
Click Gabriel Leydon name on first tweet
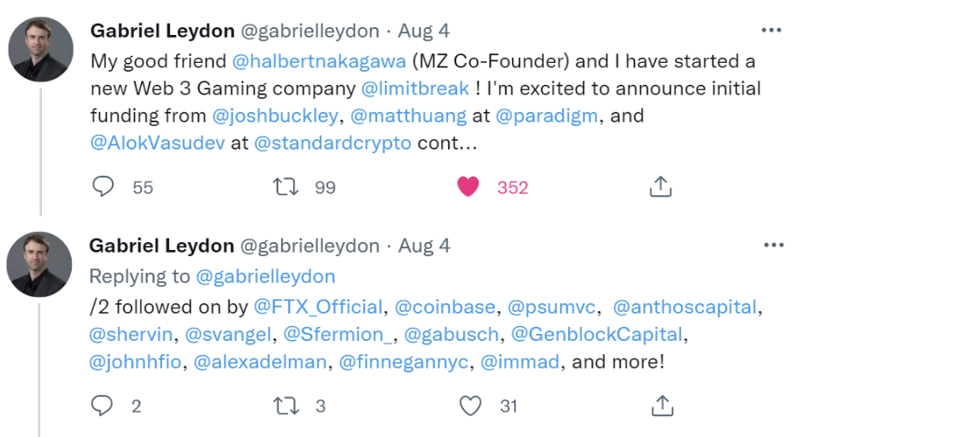click(x=161, y=31)
